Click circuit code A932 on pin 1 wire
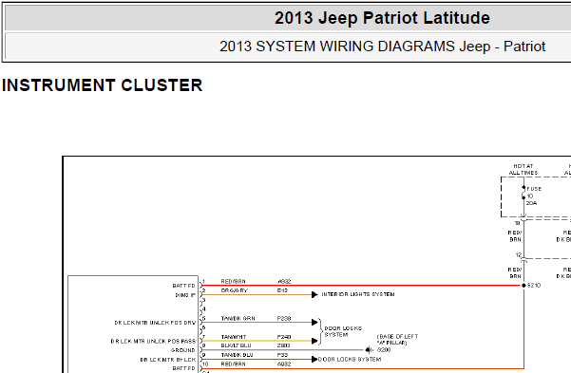This screenshot has width=571, height=373. click(284, 282)
